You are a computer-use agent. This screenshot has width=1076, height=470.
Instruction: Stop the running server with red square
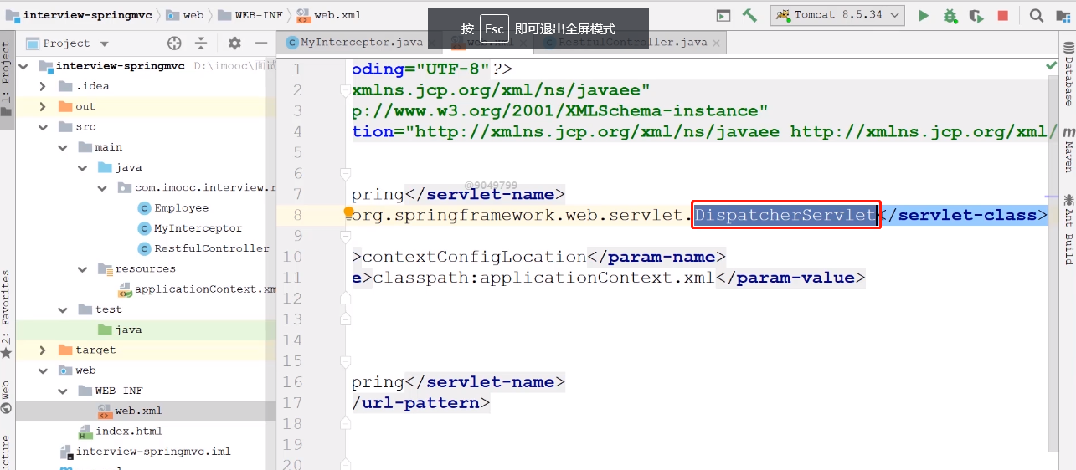[x=1002, y=15]
